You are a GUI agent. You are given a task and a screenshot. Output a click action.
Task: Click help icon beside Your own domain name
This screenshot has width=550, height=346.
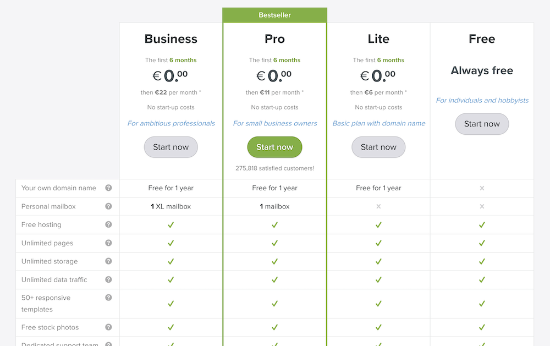click(x=108, y=188)
